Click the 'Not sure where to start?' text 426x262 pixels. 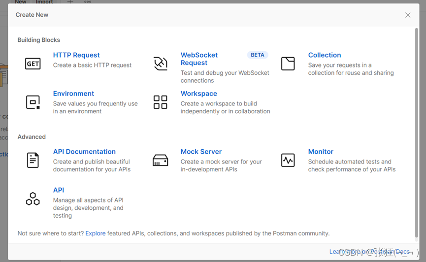tap(51, 233)
